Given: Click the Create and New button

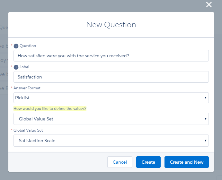Looking at the screenshot, I should point(187,162).
